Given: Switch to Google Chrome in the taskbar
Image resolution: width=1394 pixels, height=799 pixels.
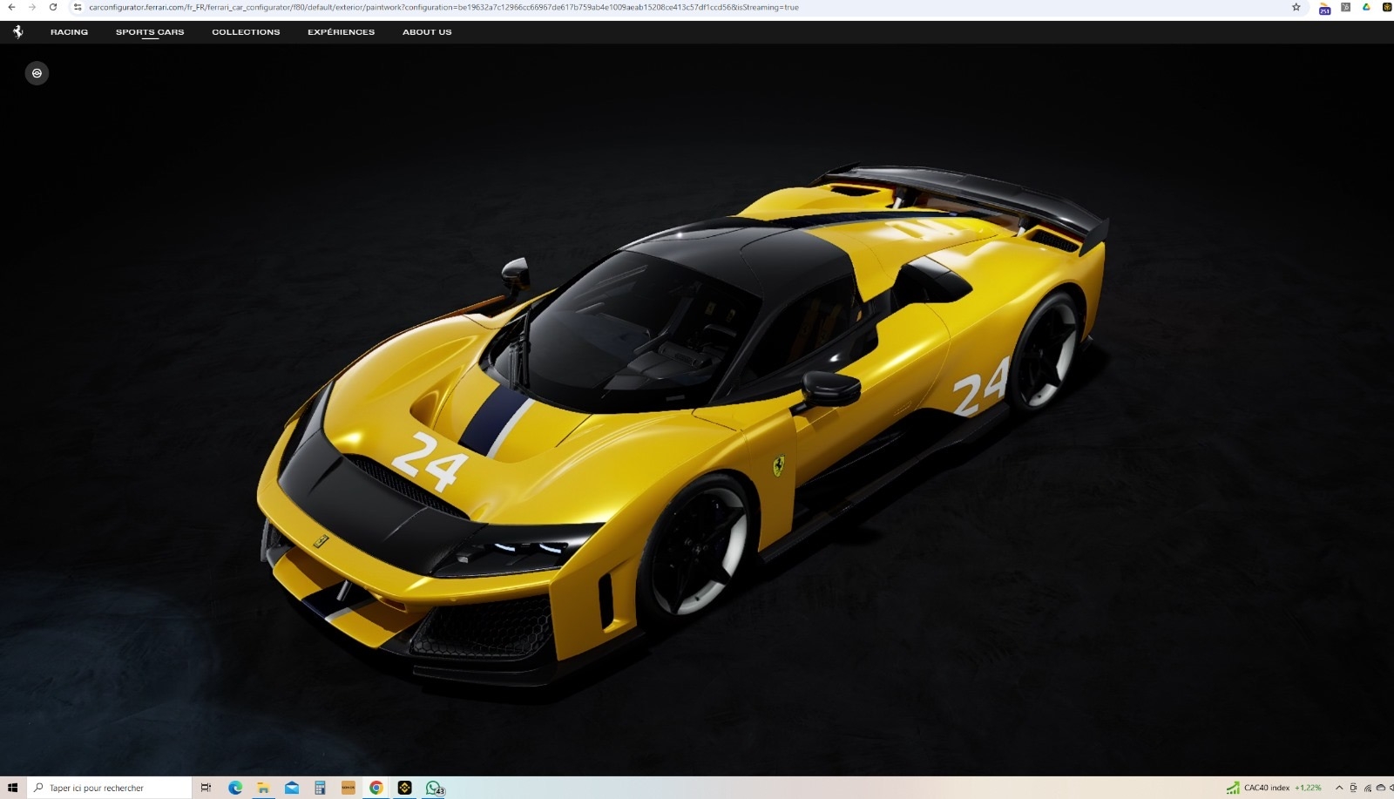Looking at the screenshot, I should point(376,788).
